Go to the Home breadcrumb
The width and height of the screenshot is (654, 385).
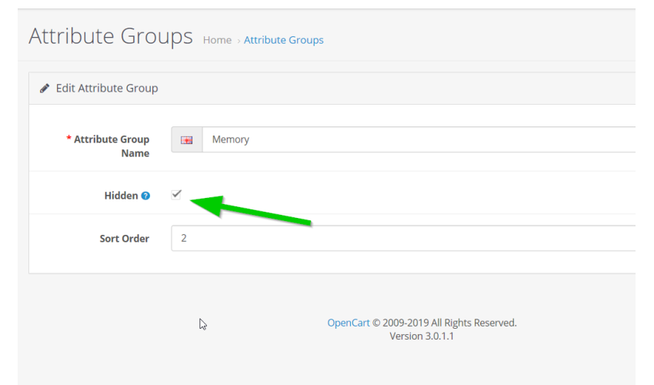(217, 40)
